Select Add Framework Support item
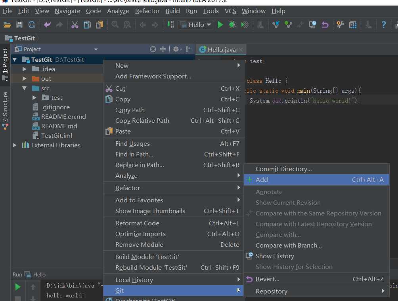 (174, 76)
